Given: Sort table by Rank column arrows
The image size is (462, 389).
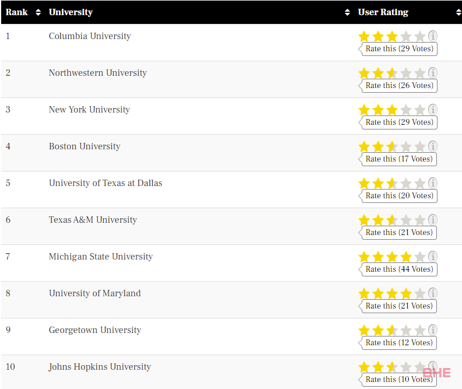Looking at the screenshot, I should (x=38, y=12).
